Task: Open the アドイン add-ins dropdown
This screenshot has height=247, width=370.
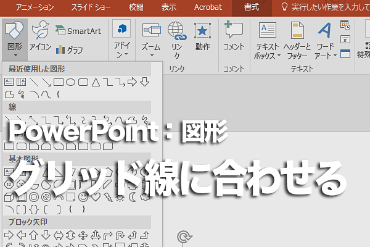Action: 121,40
